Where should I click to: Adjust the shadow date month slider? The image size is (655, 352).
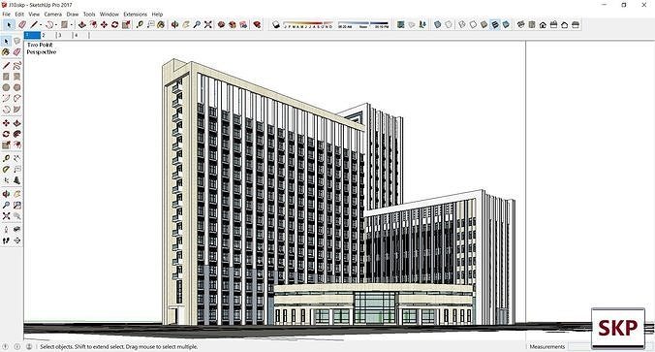click(308, 24)
